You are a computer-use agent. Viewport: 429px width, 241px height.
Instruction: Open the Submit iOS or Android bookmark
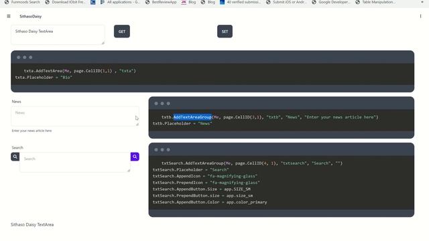point(287,2)
